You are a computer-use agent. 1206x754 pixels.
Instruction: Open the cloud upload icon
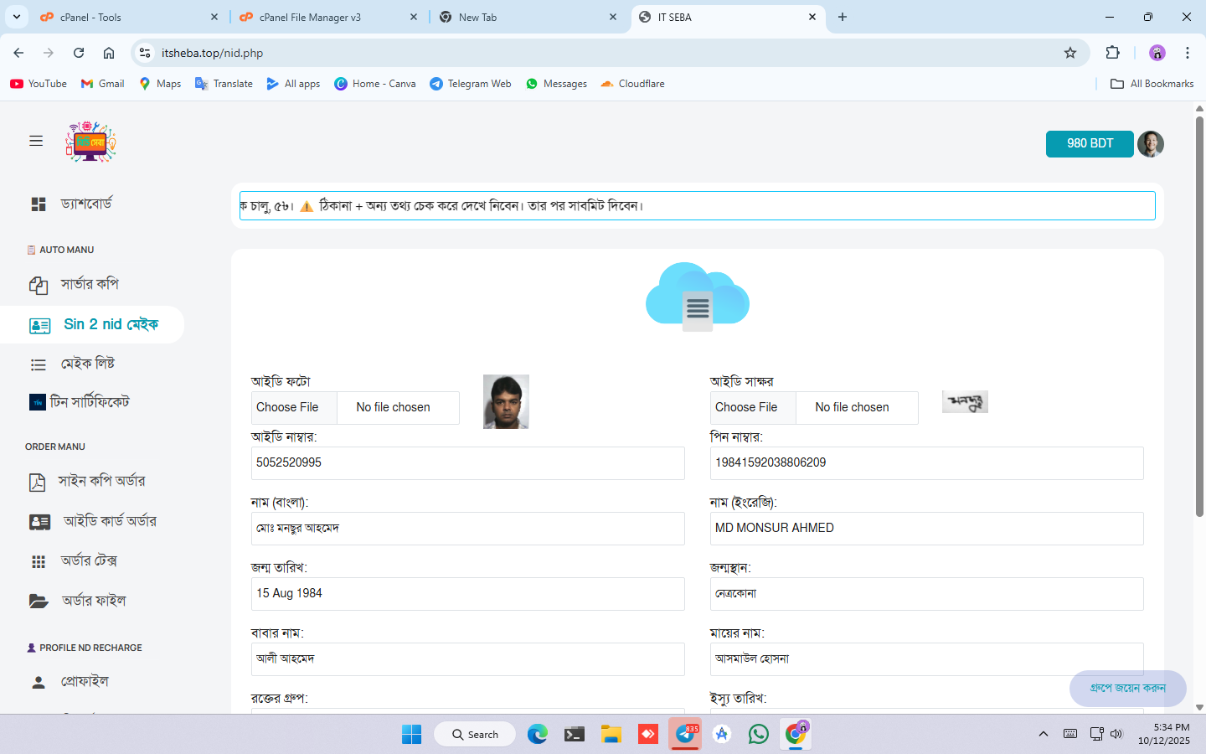(x=697, y=297)
